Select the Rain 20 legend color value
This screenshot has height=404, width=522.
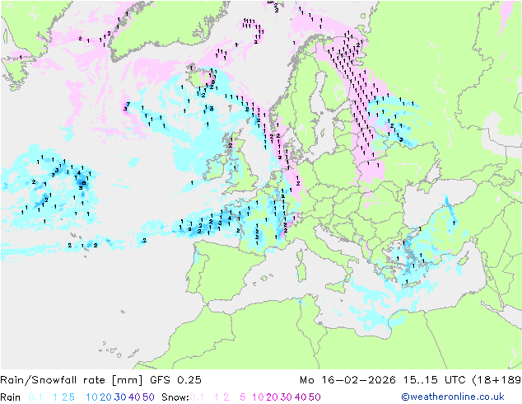click(x=106, y=397)
